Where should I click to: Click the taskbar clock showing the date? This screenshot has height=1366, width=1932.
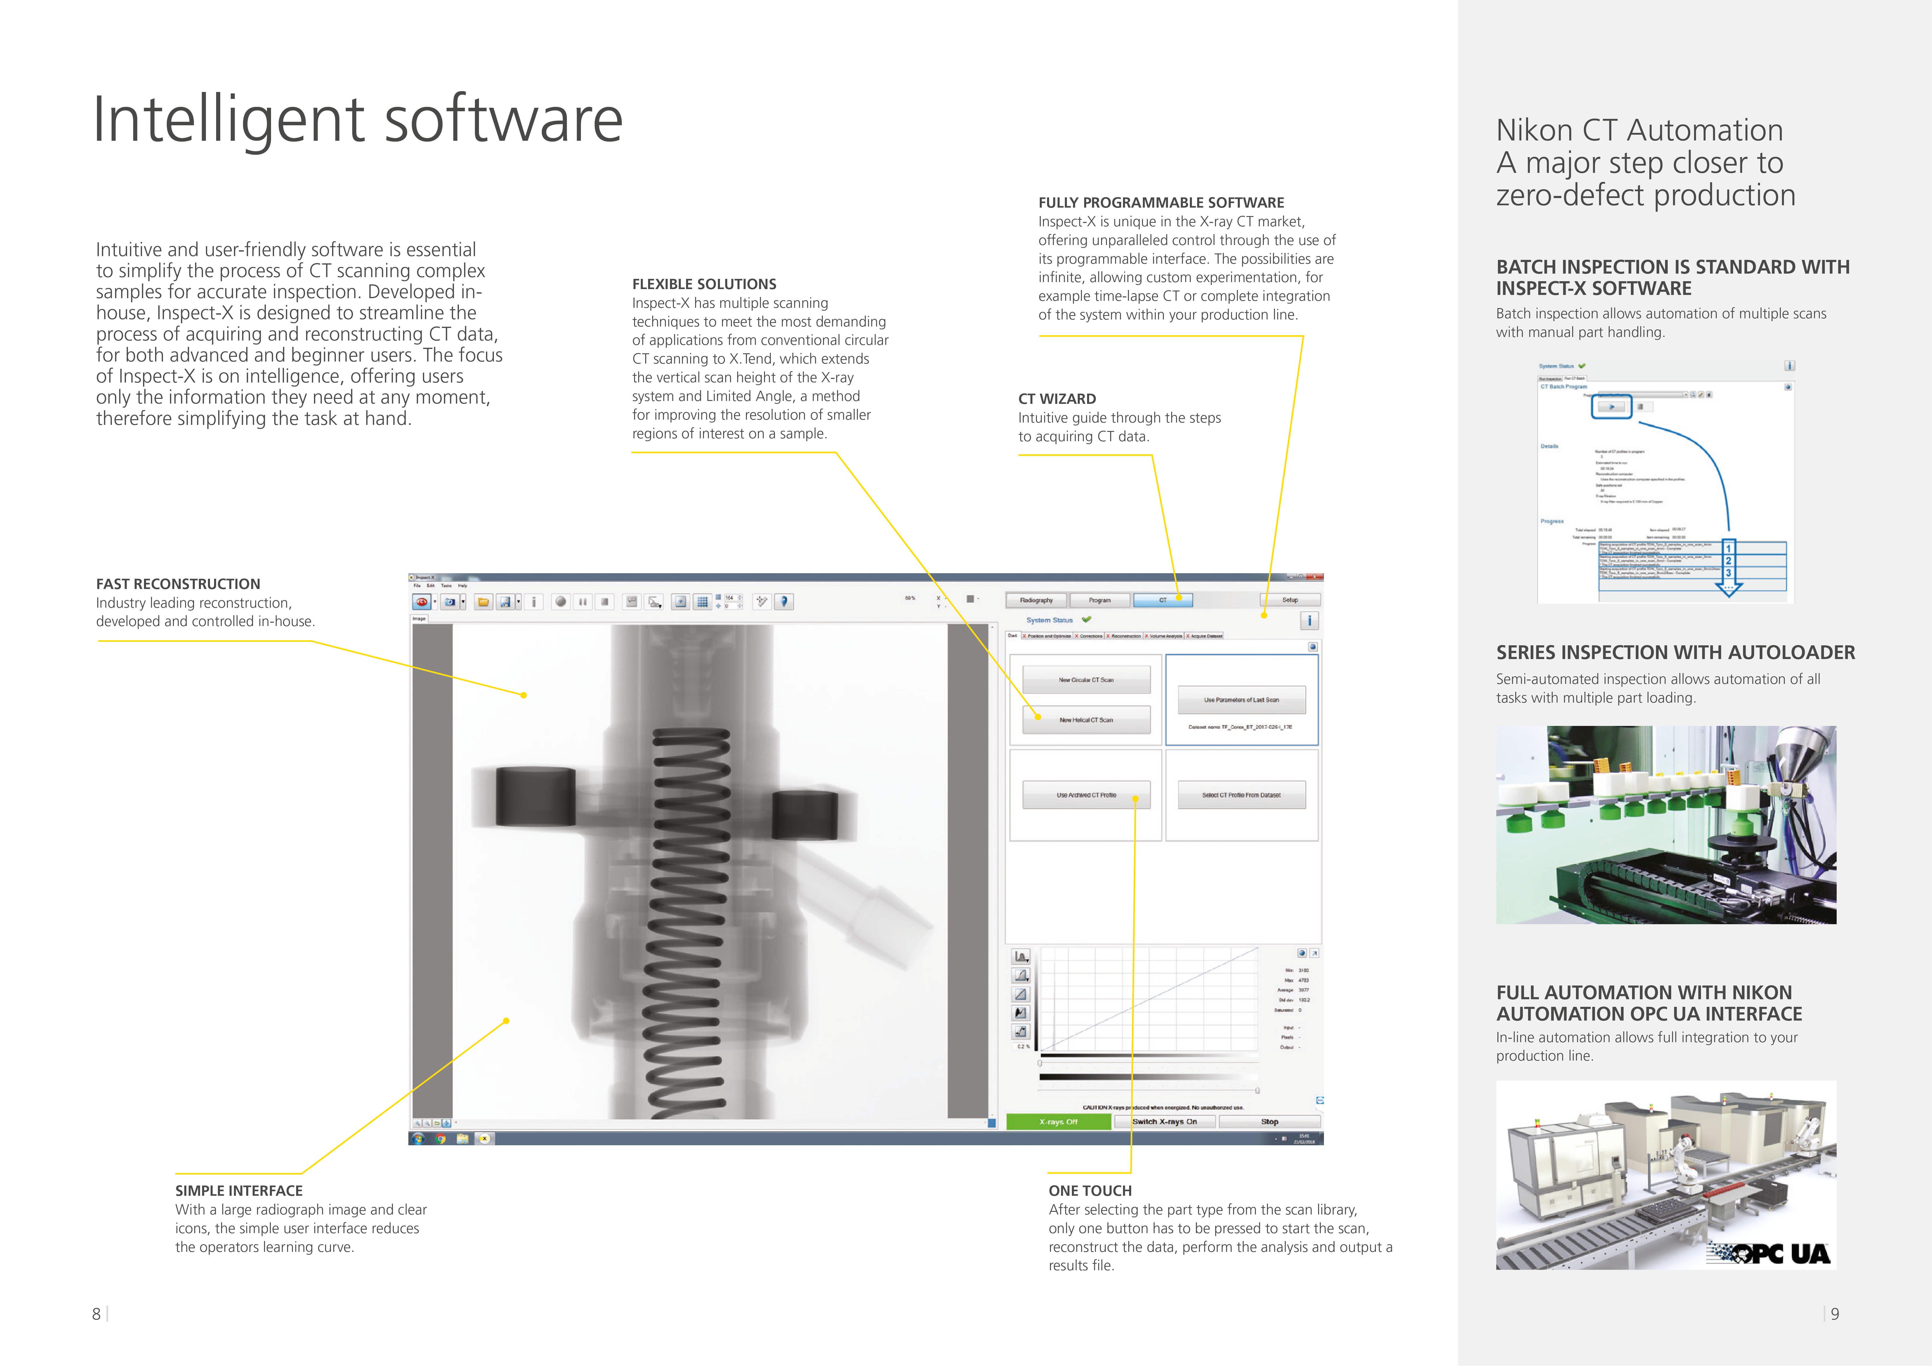click(1304, 1139)
